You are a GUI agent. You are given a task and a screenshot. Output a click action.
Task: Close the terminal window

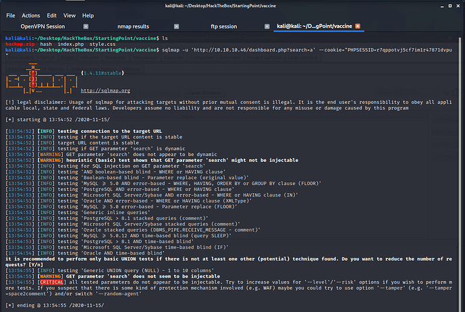(458, 6)
